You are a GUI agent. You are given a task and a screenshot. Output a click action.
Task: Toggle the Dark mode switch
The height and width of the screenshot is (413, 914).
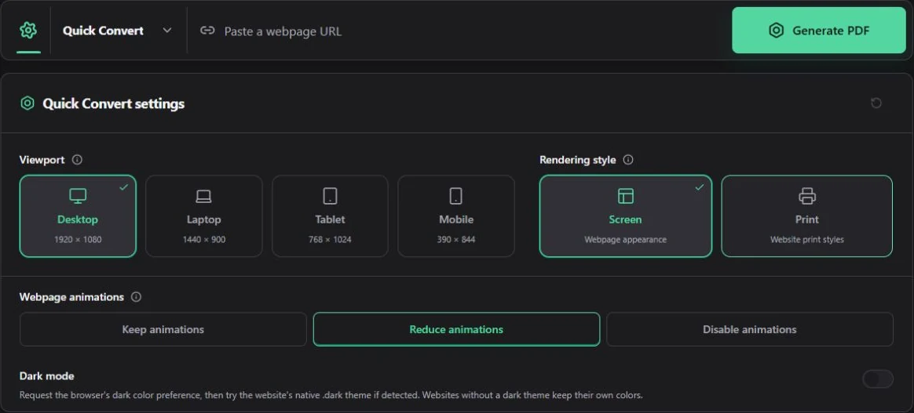[x=878, y=379]
